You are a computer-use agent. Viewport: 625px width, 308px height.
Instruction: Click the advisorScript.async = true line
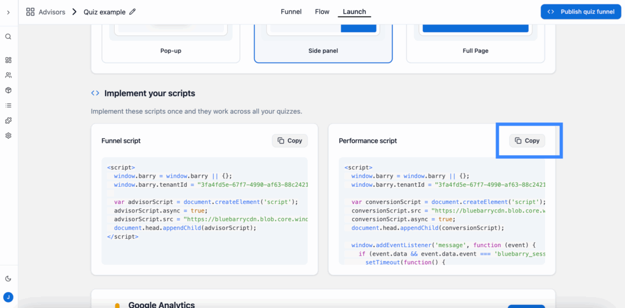pyautogui.click(x=161, y=211)
